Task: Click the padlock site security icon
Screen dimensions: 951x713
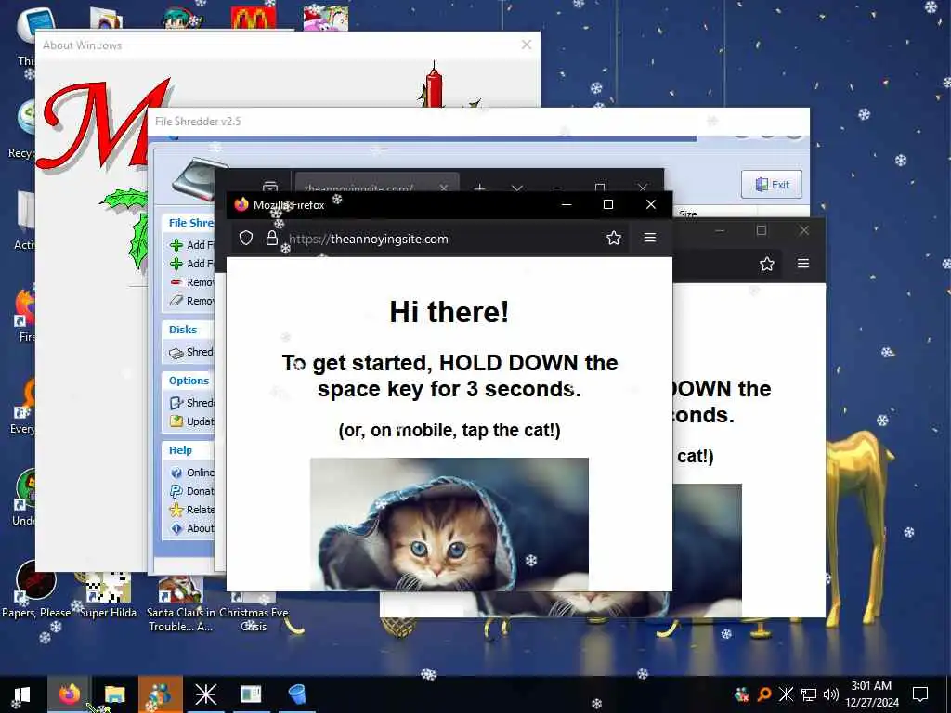Action: pyautogui.click(x=272, y=238)
